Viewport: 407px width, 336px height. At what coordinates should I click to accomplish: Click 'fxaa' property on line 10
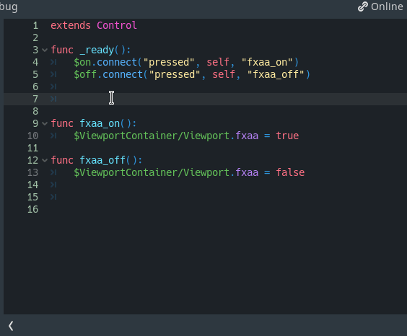pyautogui.click(x=247, y=136)
